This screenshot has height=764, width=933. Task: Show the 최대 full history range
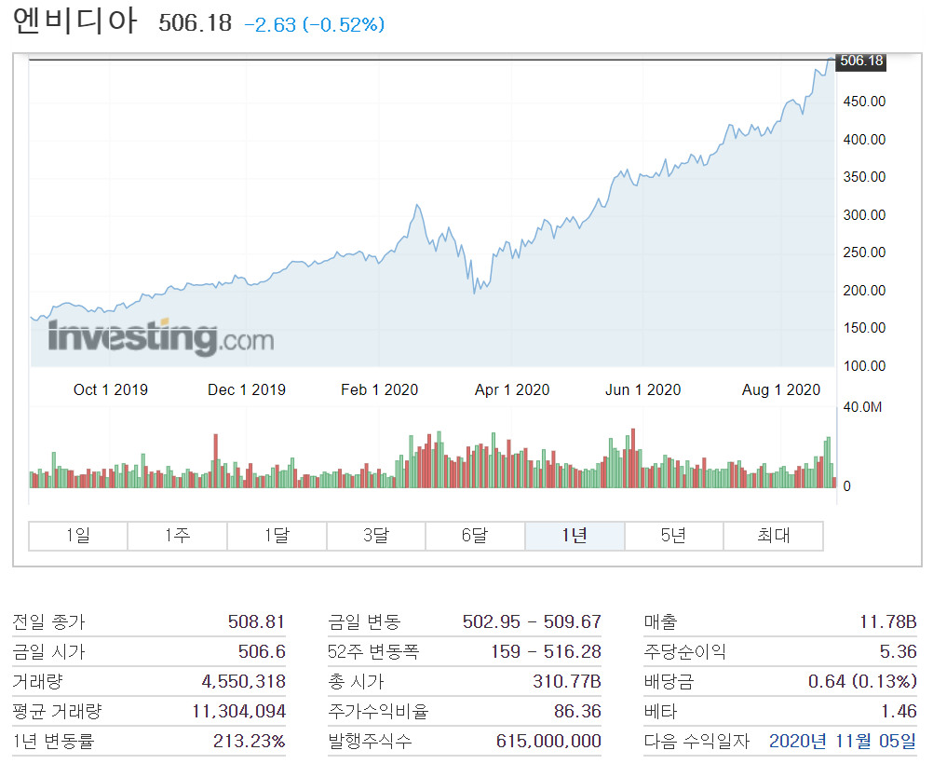pyautogui.click(x=774, y=536)
